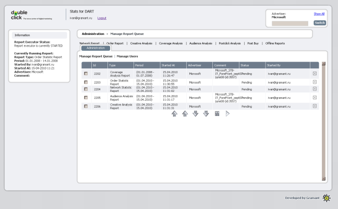Move selected report to top of queue
Viewport: 338px width, 209px height.
click(174, 113)
